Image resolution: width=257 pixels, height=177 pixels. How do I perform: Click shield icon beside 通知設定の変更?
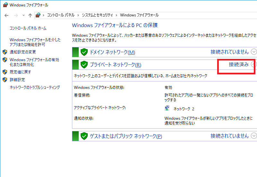click(x=5, y=52)
